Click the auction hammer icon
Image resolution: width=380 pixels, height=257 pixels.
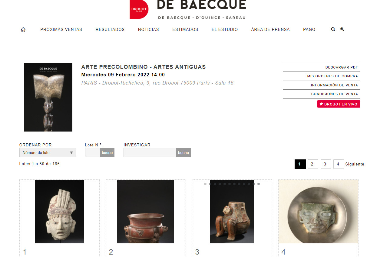pyautogui.click(x=342, y=29)
